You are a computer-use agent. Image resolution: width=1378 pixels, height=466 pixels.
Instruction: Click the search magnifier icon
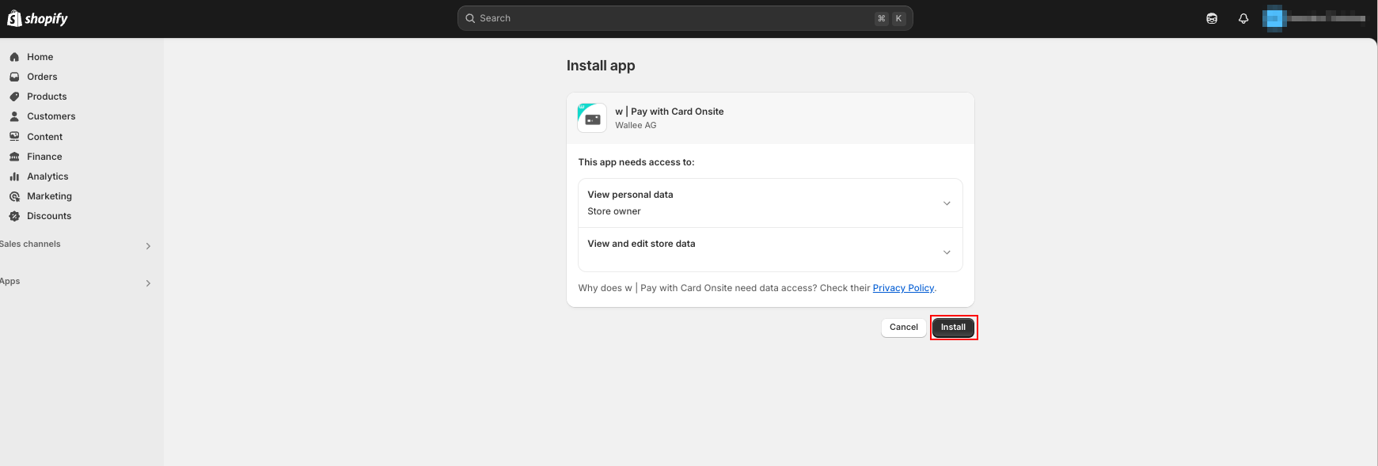tap(470, 18)
